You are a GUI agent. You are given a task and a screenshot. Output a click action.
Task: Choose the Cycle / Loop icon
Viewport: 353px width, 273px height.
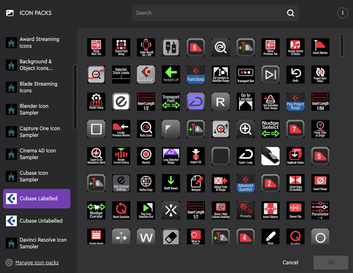coord(246,156)
